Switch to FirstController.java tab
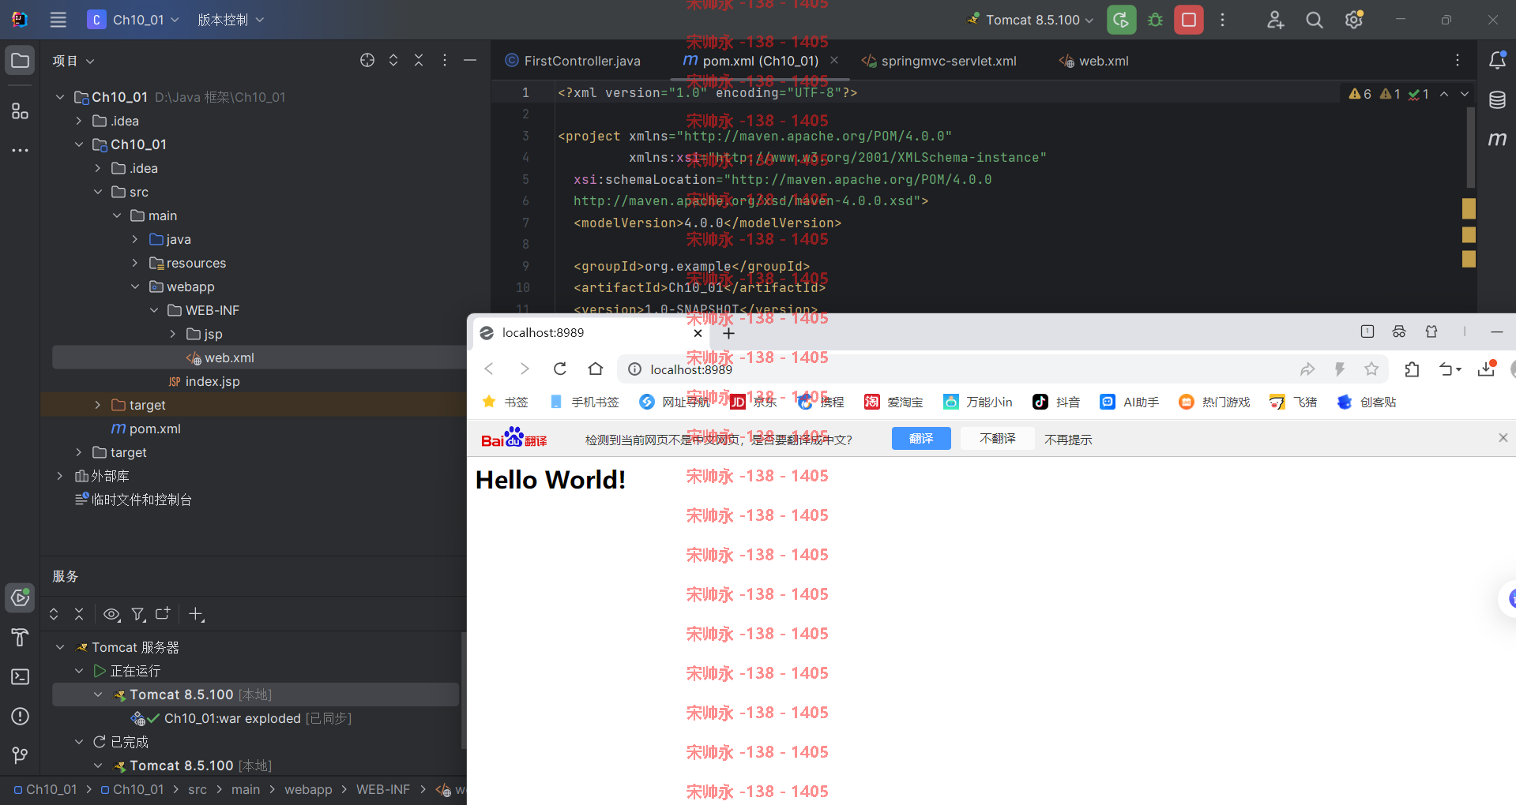Viewport: 1516px width, 805px height. [x=573, y=61]
